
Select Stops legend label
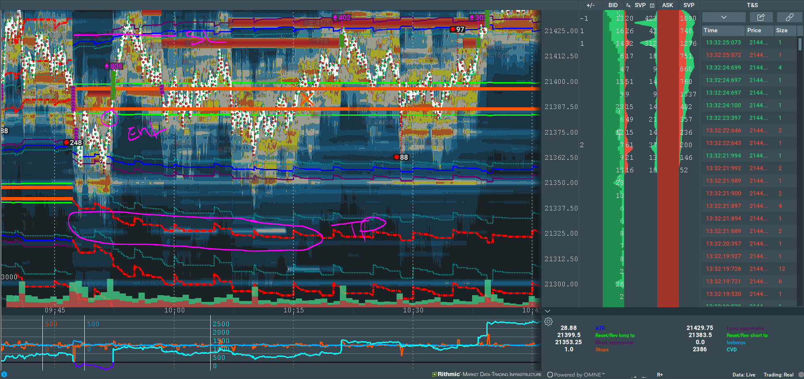point(602,350)
